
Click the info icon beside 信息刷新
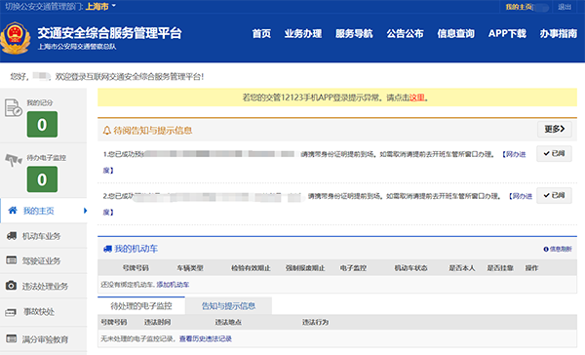[546, 249]
